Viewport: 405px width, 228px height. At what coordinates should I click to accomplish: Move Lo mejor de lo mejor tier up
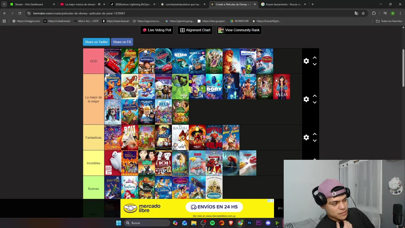click(x=315, y=96)
